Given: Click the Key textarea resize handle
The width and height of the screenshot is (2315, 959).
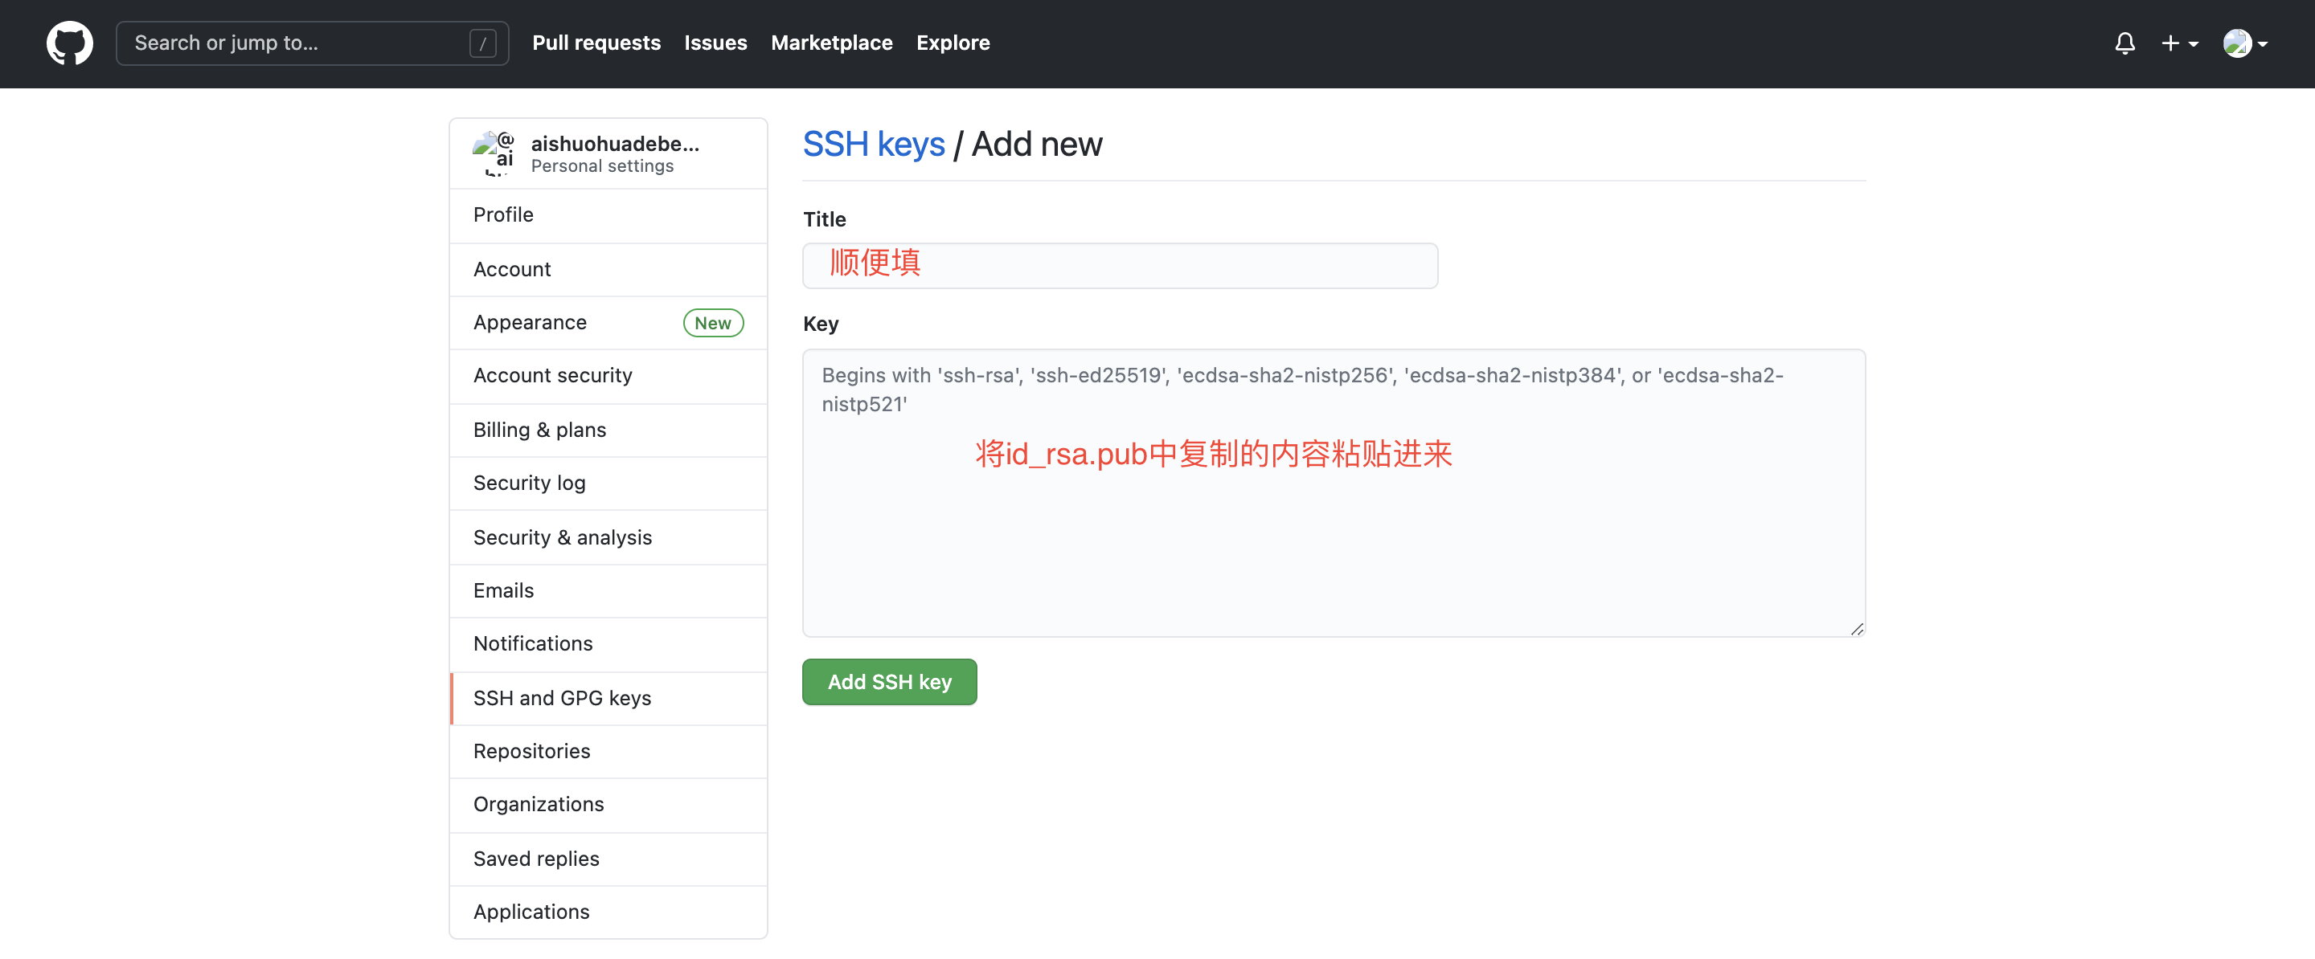Looking at the screenshot, I should 1857,630.
